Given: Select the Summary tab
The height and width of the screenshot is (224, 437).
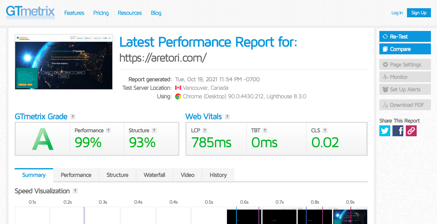Looking at the screenshot, I should [x=34, y=175].
